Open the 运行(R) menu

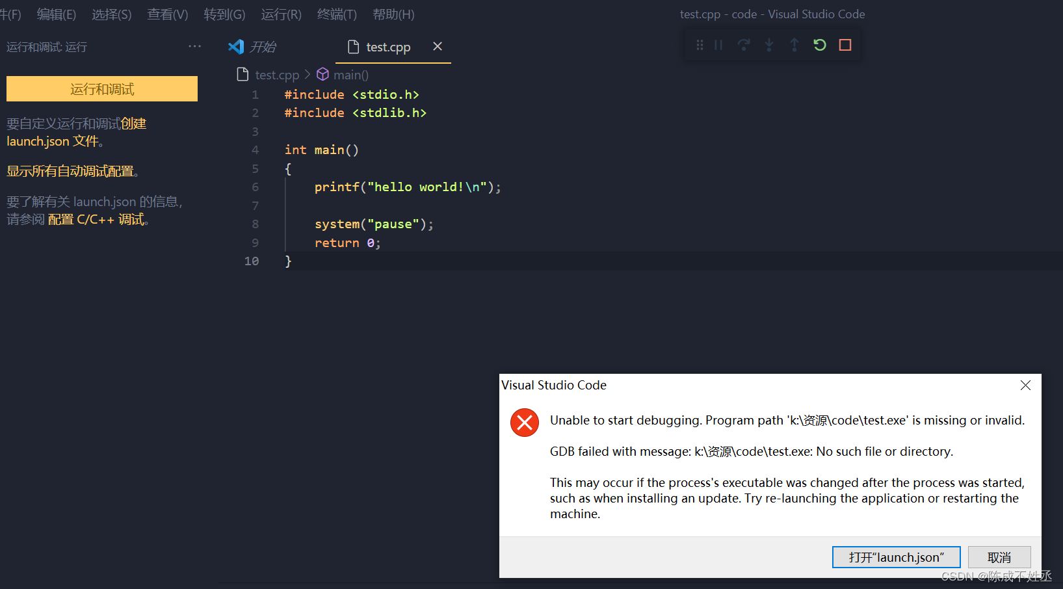point(281,14)
